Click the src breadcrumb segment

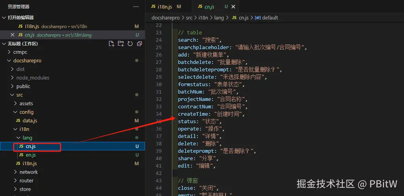click(189, 18)
